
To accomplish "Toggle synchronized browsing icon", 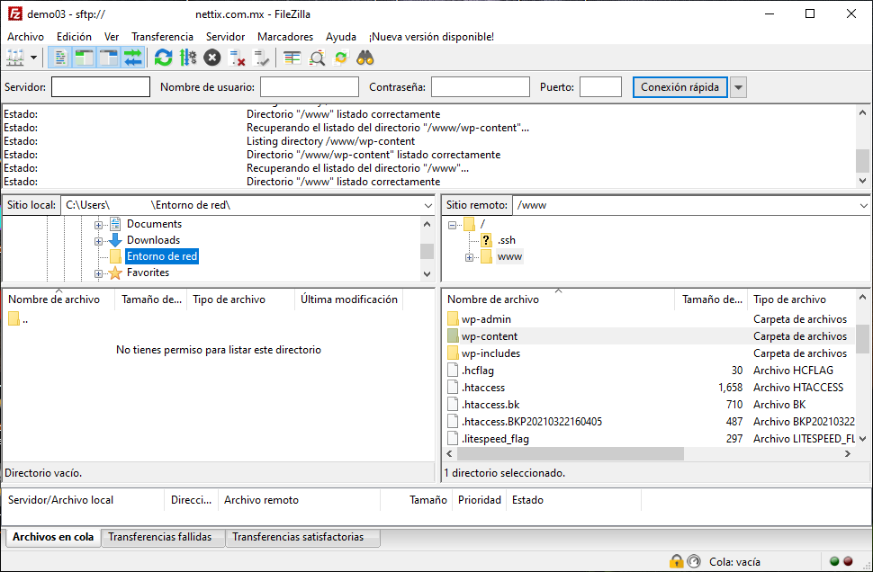I will 341,58.
